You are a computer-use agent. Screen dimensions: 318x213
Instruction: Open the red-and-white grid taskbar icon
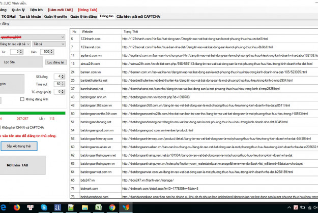coord(31,207)
